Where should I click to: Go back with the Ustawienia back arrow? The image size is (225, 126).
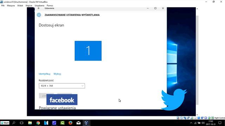39,8
